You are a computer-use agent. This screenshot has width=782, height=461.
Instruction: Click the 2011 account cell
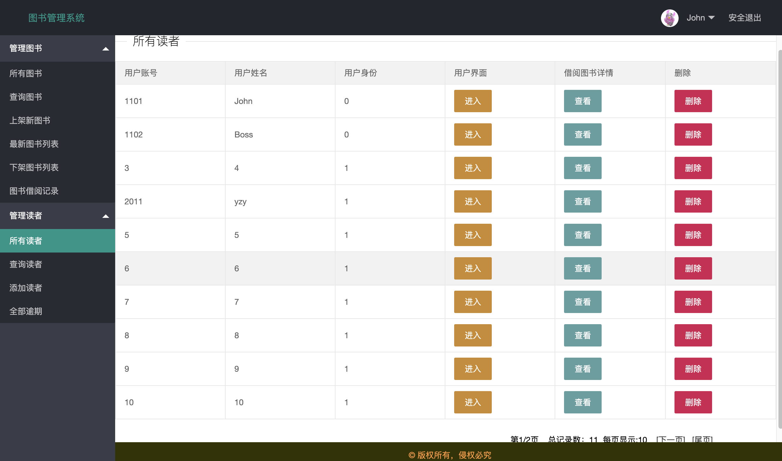(x=170, y=201)
